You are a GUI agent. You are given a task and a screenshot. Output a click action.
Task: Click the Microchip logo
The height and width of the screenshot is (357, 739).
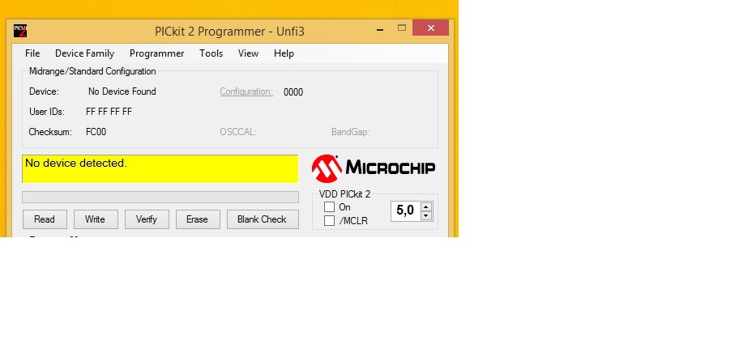pyautogui.click(x=374, y=168)
